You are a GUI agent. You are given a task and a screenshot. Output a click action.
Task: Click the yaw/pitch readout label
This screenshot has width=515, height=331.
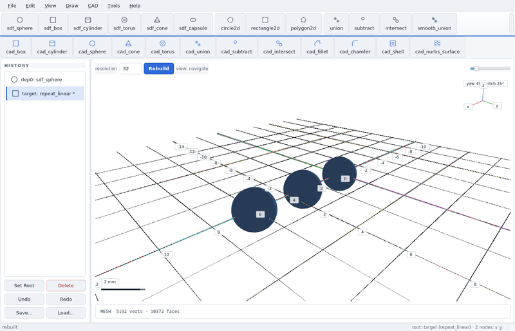pos(485,84)
